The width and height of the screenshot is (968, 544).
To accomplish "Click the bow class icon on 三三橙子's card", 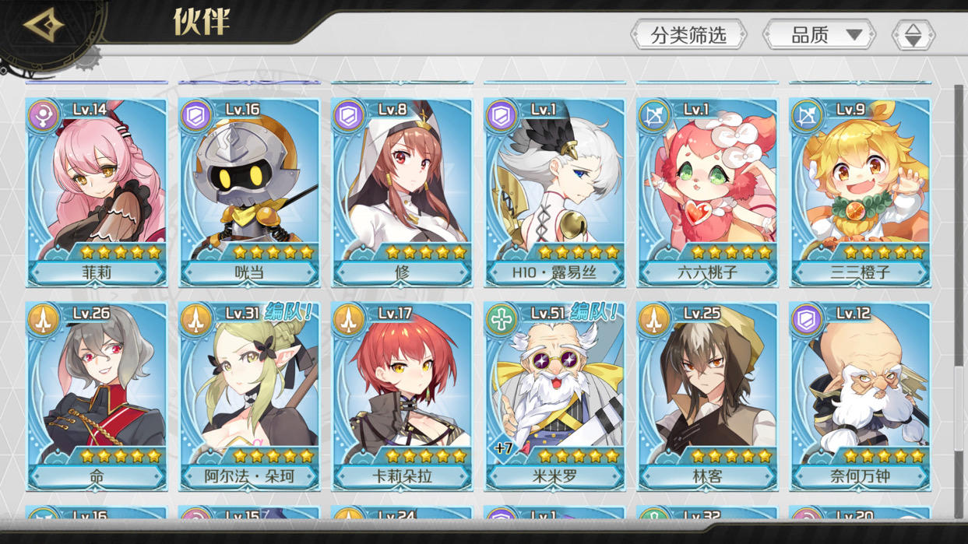I will (x=807, y=116).
